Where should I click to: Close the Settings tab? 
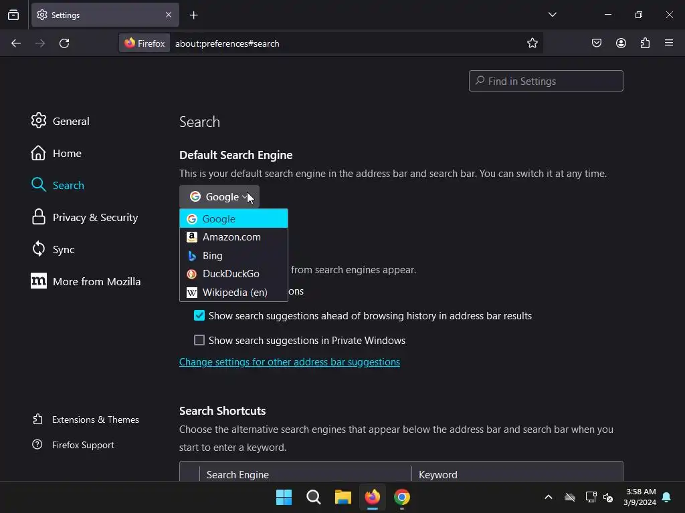click(168, 15)
